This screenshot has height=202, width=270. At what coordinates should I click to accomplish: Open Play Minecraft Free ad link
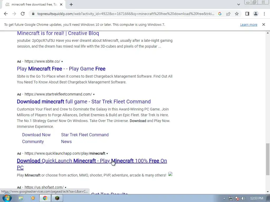(61, 69)
